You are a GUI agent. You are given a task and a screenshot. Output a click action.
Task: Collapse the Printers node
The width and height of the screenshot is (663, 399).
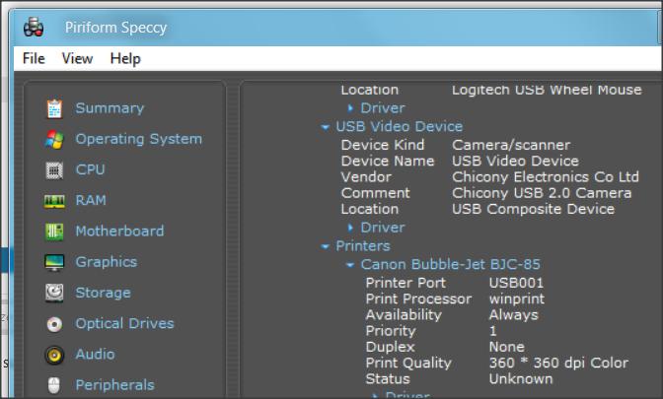(326, 246)
